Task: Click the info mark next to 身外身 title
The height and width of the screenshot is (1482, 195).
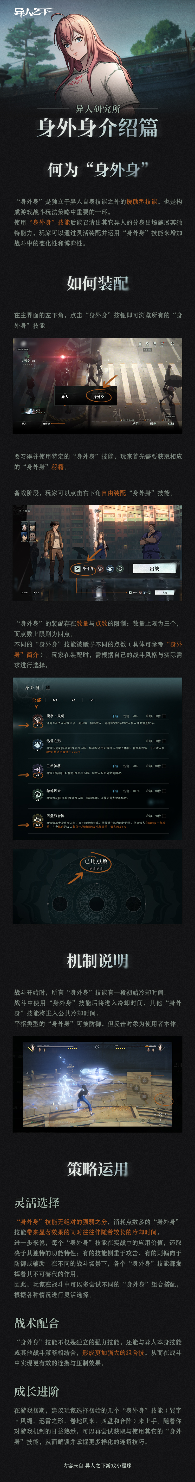Action: click(x=48, y=687)
